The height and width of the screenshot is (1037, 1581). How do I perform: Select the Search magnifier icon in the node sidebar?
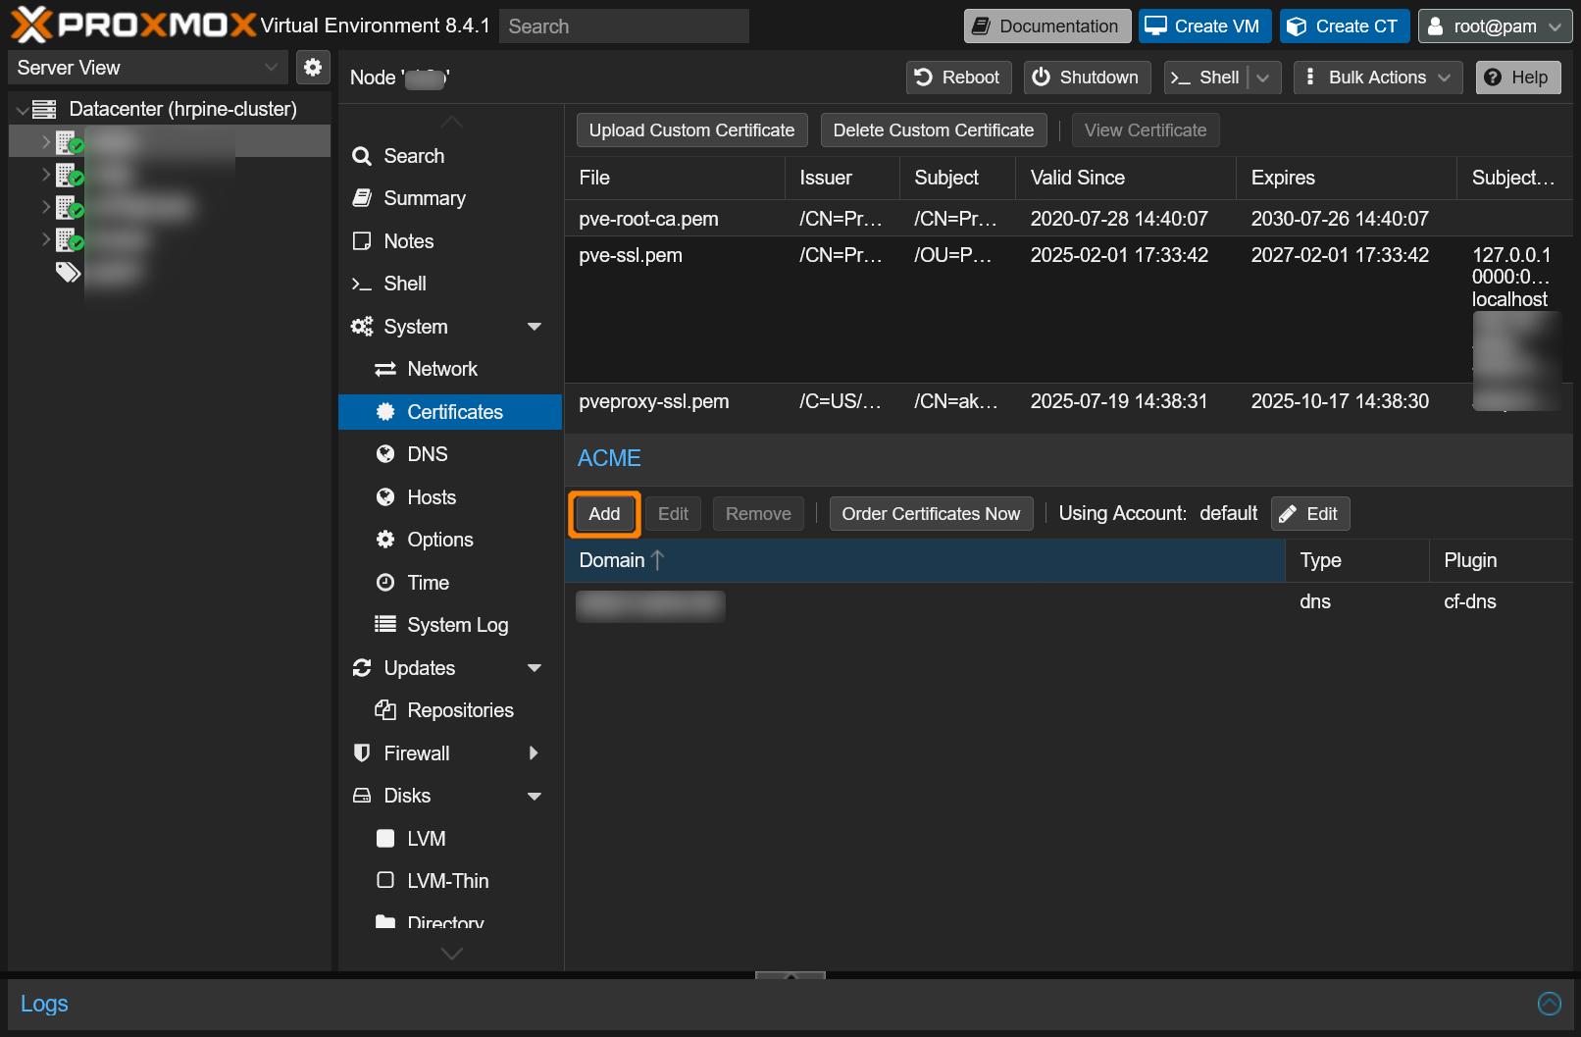coord(362,155)
